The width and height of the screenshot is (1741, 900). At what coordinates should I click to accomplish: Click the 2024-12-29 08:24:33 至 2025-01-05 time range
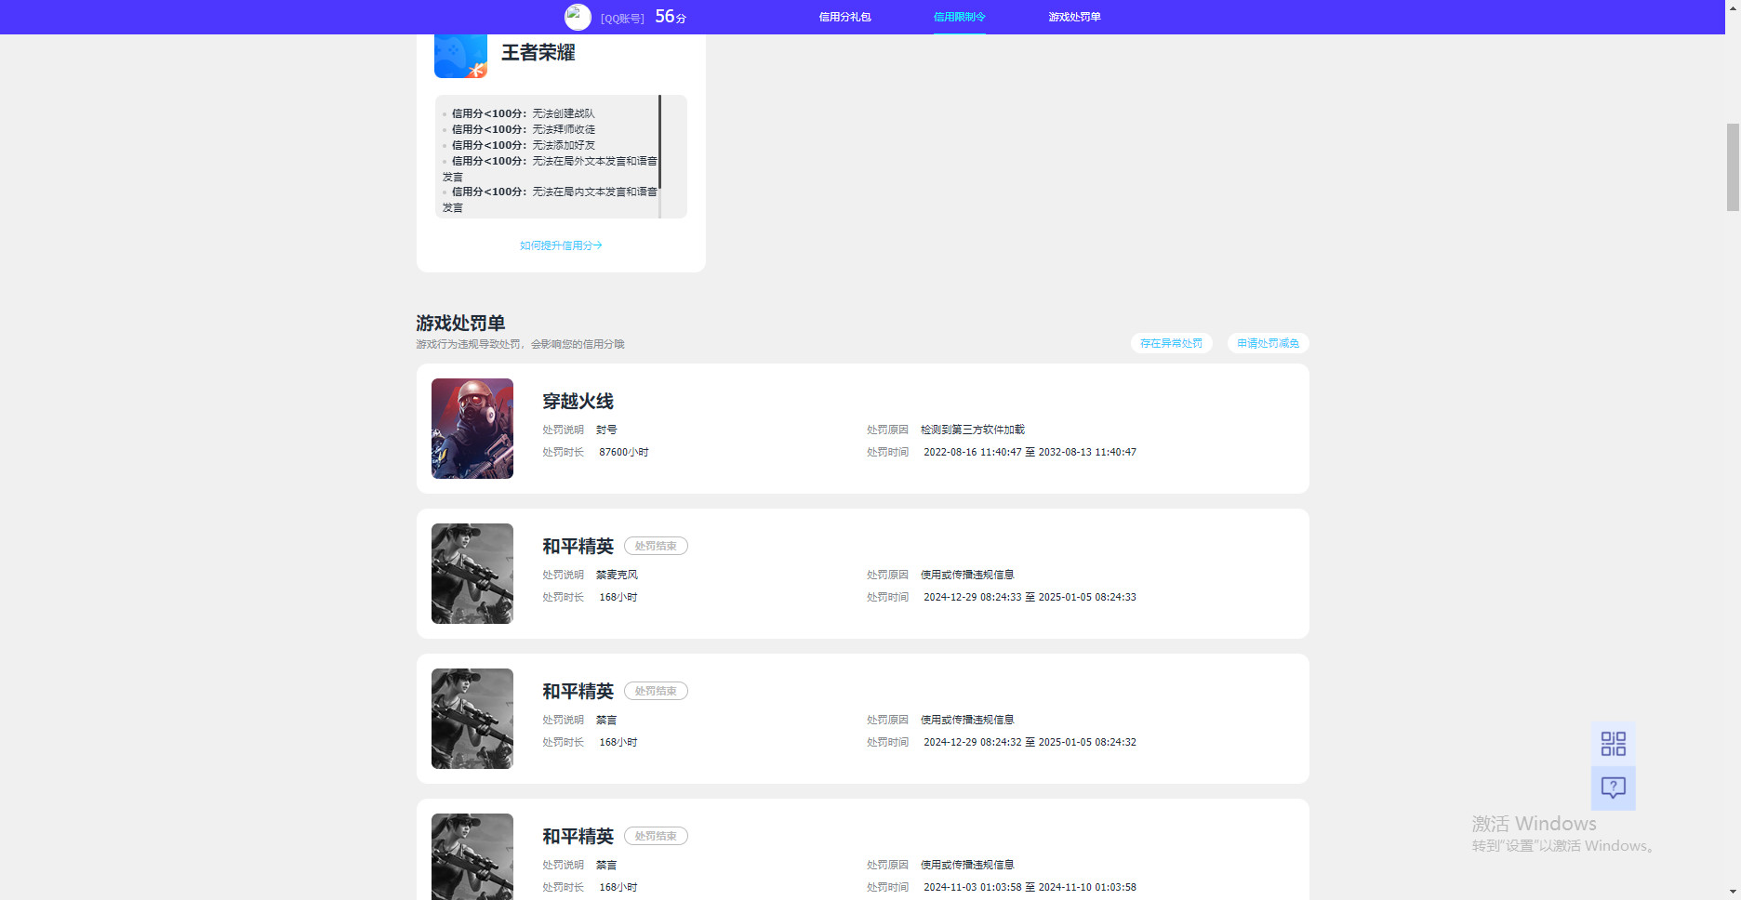(1030, 597)
